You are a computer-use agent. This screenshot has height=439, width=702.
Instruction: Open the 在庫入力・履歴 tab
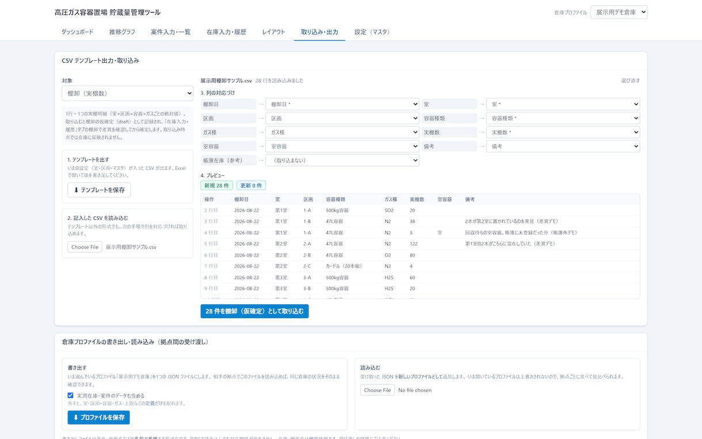click(x=226, y=32)
